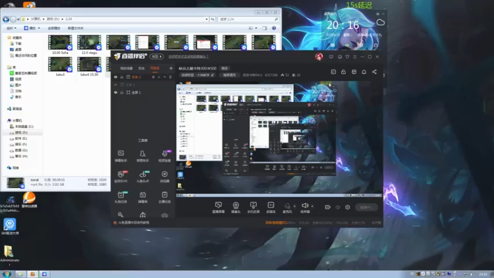This screenshot has width=494, height=278.
Task: Open the 礼物任务 tool
Action: click(x=120, y=197)
